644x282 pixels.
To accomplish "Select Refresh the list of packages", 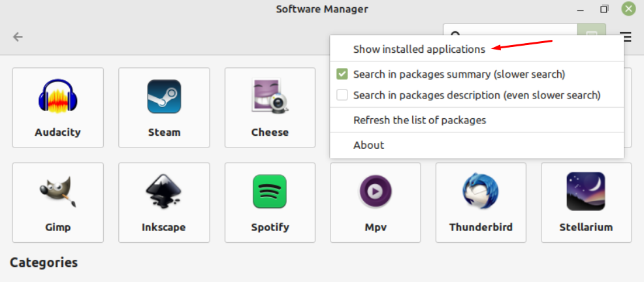I will (x=419, y=120).
